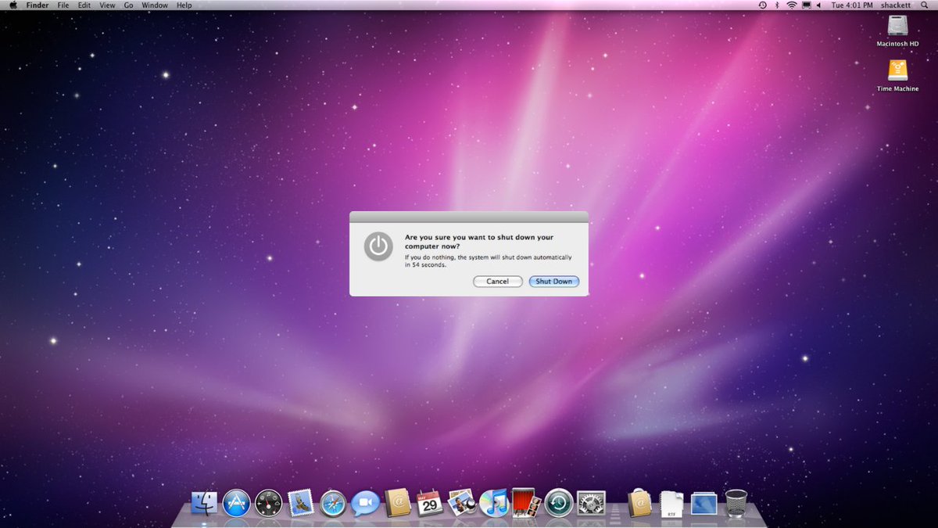938x528 pixels.
Task: Open Finder from the Dock
Action: tap(204, 503)
